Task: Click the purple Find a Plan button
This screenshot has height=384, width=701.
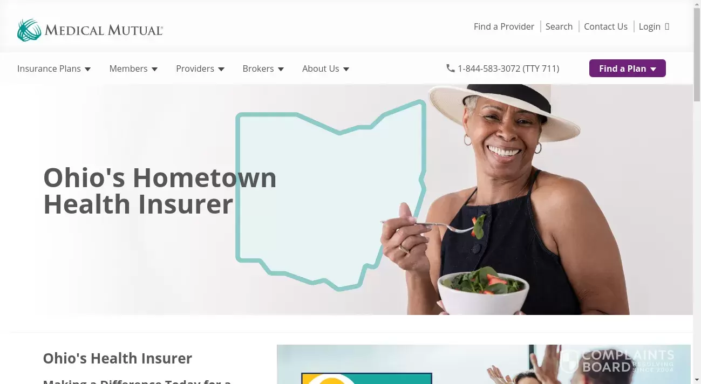Action: coord(628,68)
